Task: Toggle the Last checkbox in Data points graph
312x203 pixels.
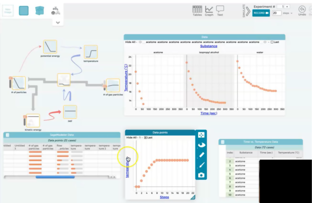Action: pos(145,137)
